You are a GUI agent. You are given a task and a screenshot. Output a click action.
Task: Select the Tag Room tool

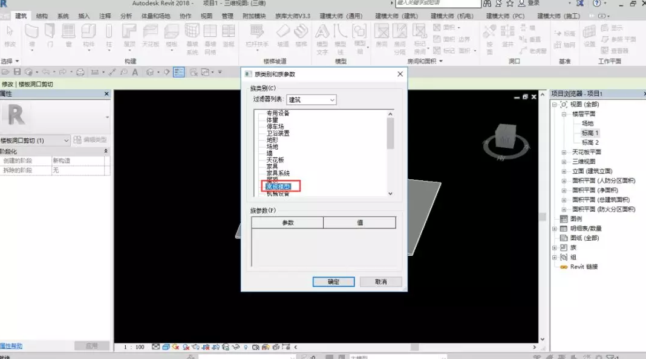pyautogui.click(x=420, y=39)
